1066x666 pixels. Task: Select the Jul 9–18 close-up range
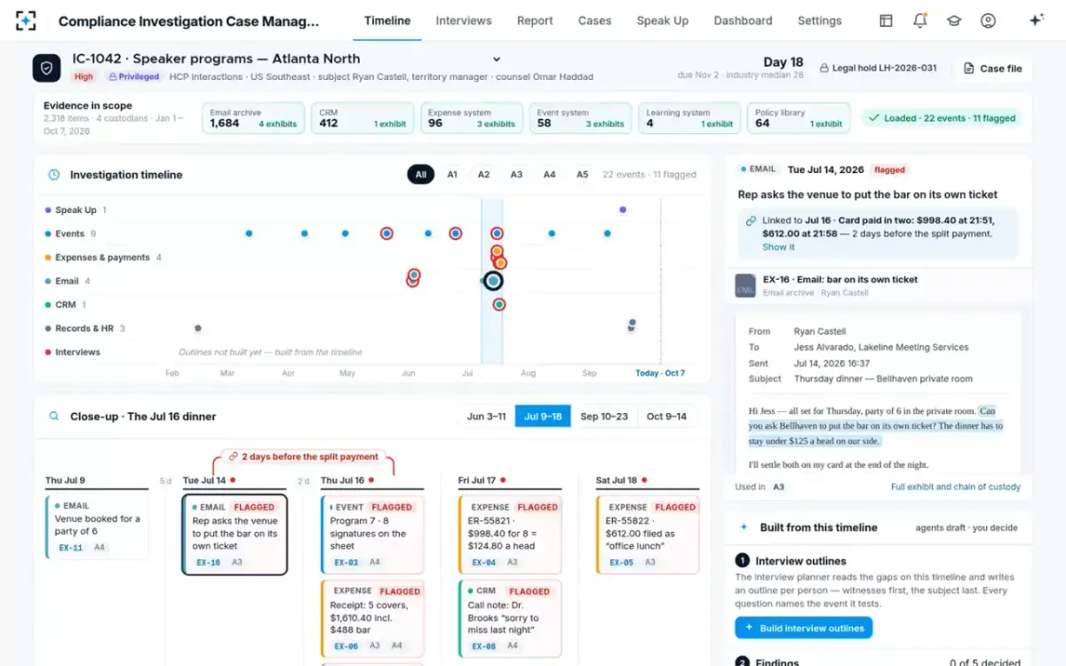point(544,416)
